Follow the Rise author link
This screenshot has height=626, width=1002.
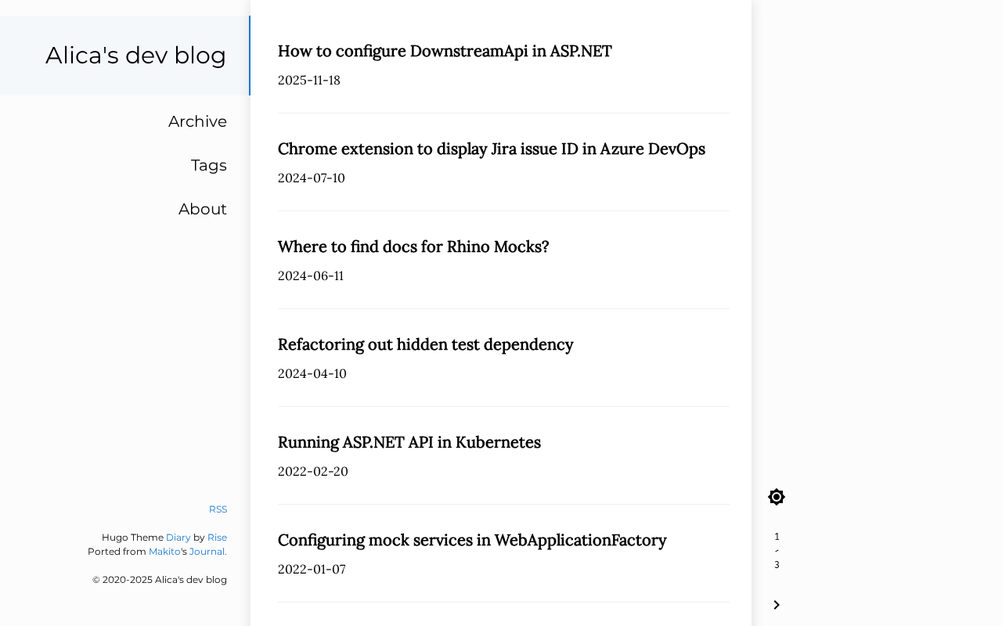tap(217, 538)
